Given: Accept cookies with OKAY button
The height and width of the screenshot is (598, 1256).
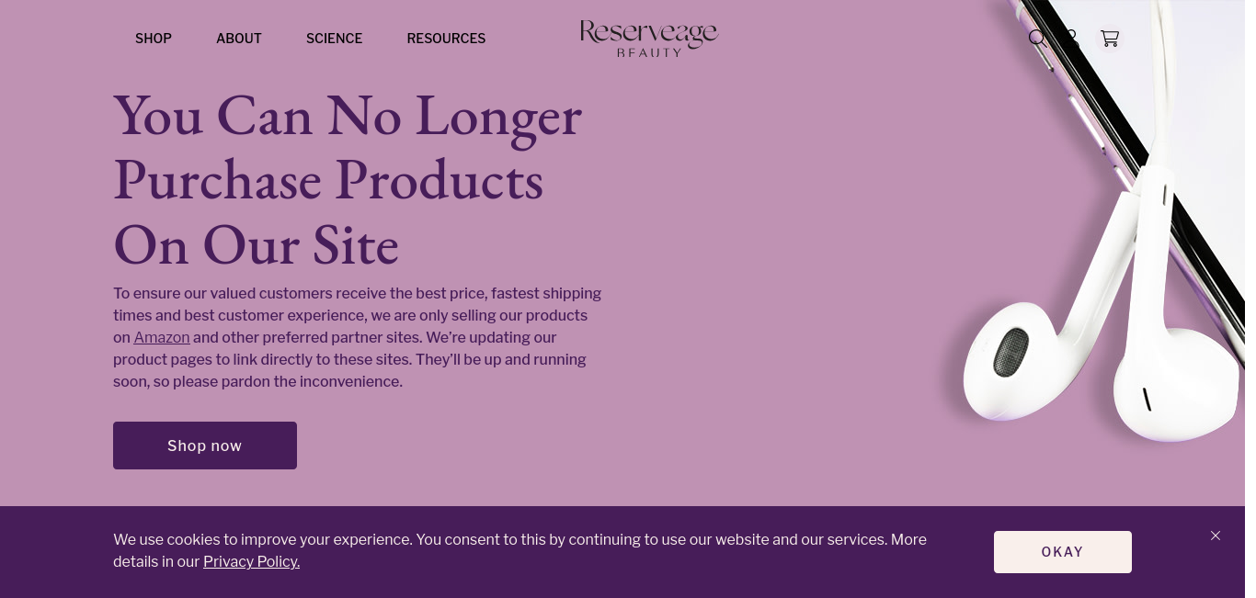Looking at the screenshot, I should click(x=1063, y=552).
